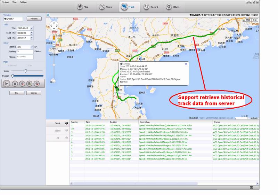Click the map fullscreen expand icon
278x195 pixels.
[x=48, y=15]
